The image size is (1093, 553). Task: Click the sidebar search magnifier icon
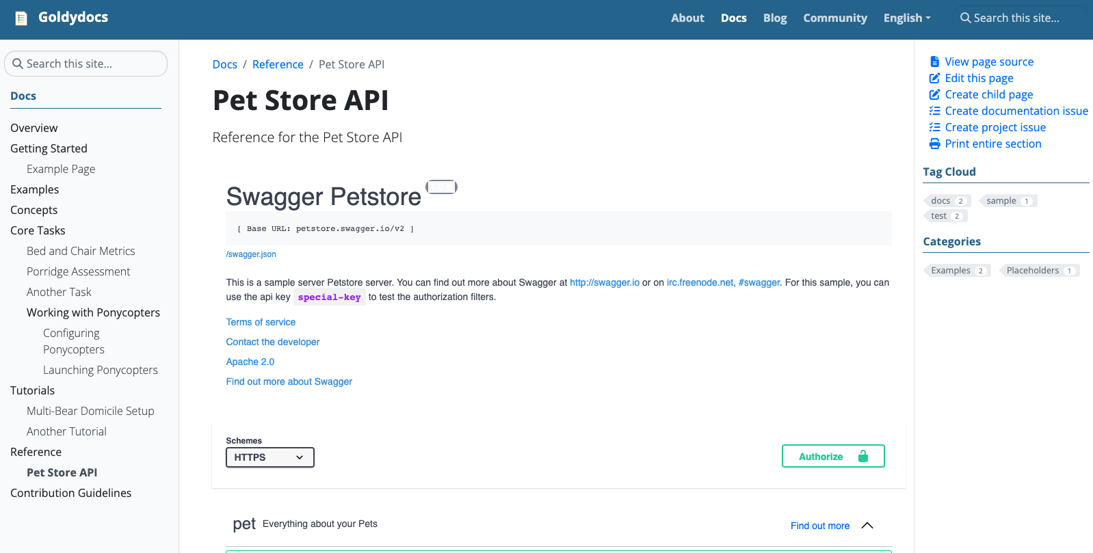coord(18,64)
